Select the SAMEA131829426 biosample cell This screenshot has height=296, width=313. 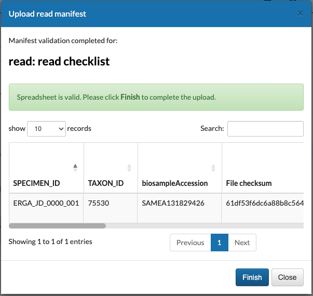coord(180,208)
